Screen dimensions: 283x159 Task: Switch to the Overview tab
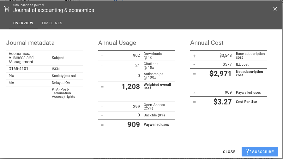23,23
